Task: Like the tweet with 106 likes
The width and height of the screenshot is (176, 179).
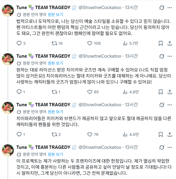Action: 94,43
